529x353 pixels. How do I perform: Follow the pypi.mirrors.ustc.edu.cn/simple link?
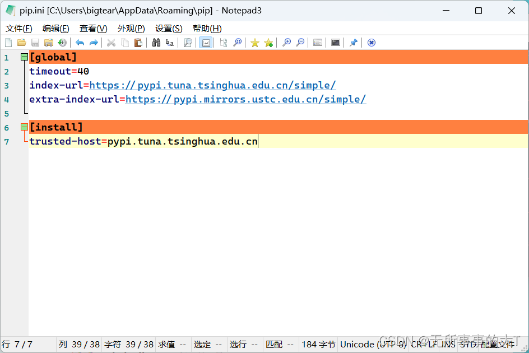[245, 99]
